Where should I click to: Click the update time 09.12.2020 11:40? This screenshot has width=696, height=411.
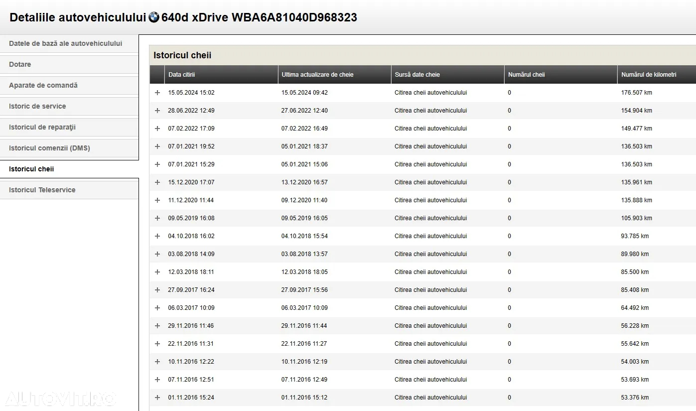click(304, 200)
